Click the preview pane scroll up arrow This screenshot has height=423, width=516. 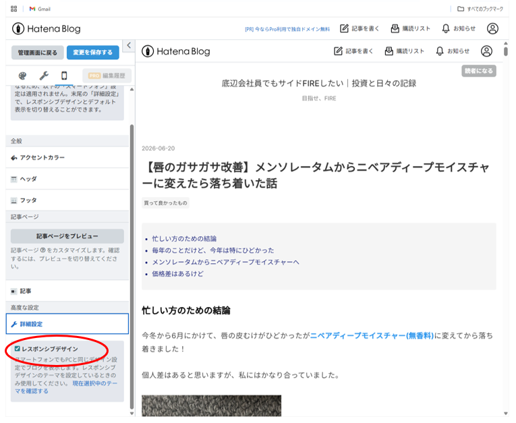pos(506,43)
